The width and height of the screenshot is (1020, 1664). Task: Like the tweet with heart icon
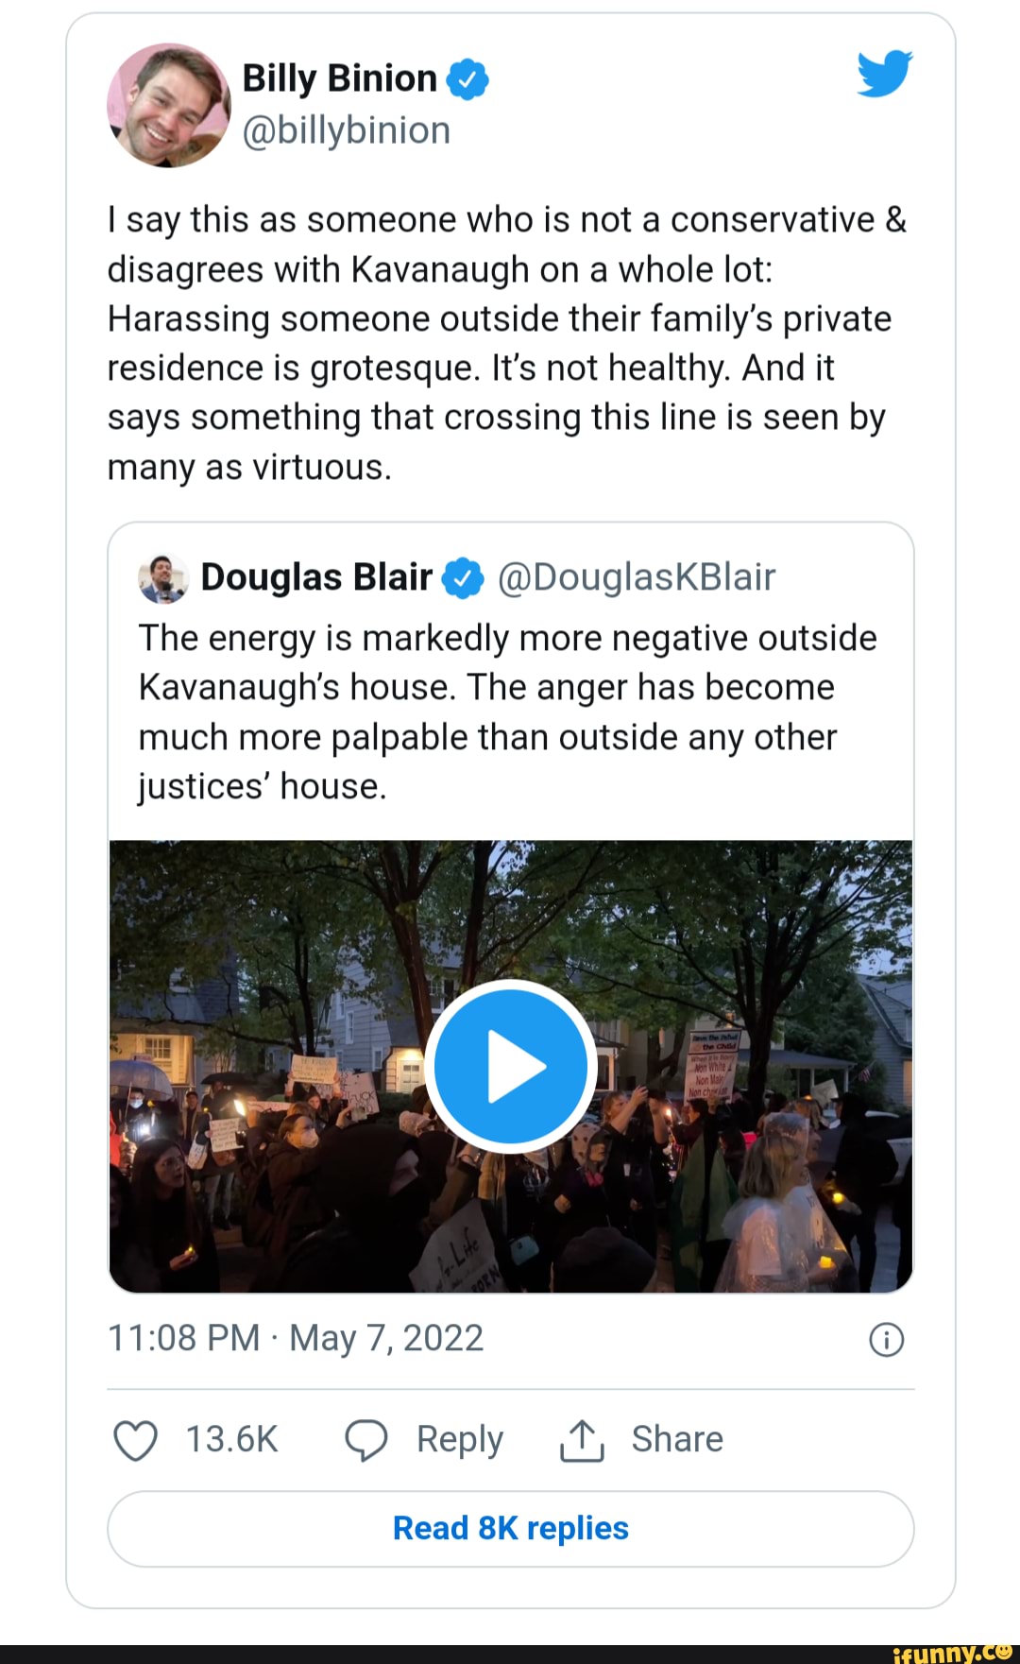135,1440
